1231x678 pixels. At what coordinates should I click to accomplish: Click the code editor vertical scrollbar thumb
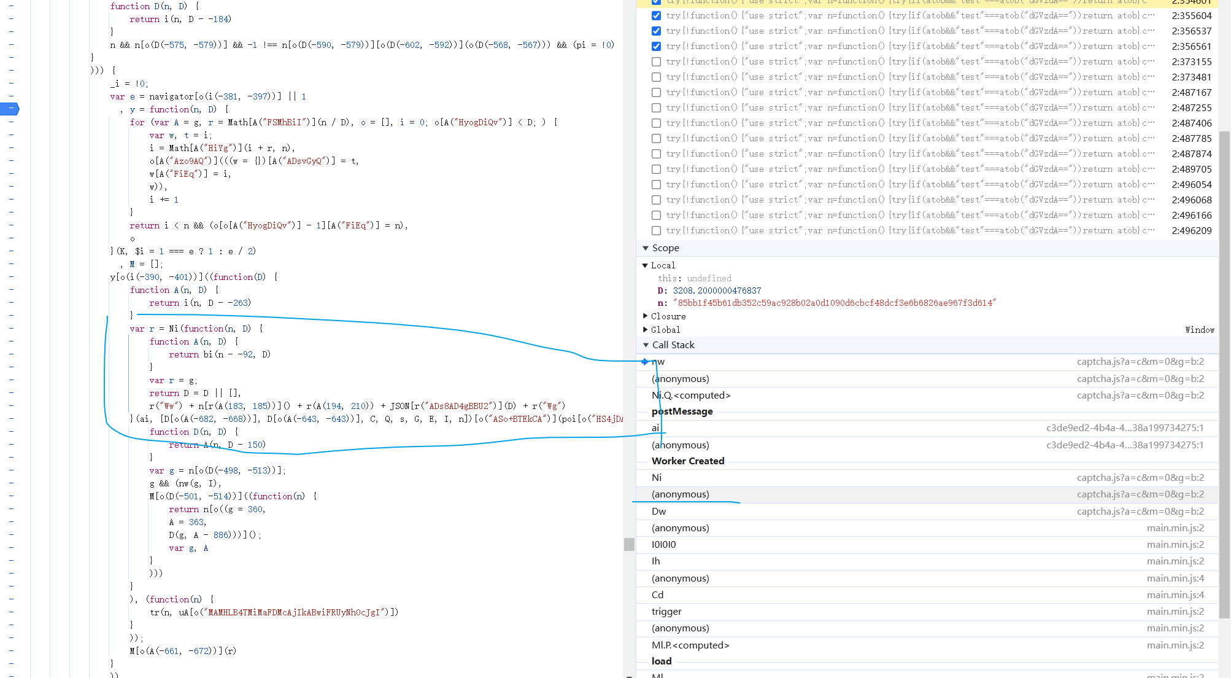[x=629, y=544]
